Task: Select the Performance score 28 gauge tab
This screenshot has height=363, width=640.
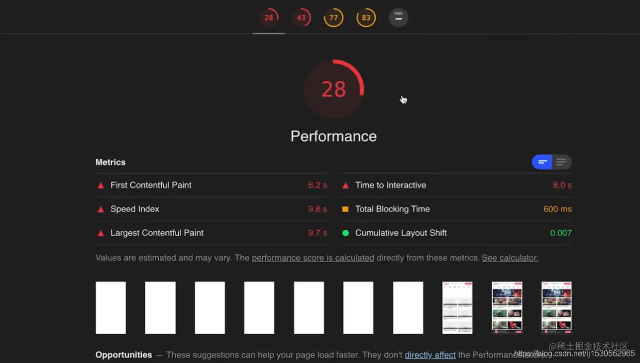Action: (x=269, y=17)
